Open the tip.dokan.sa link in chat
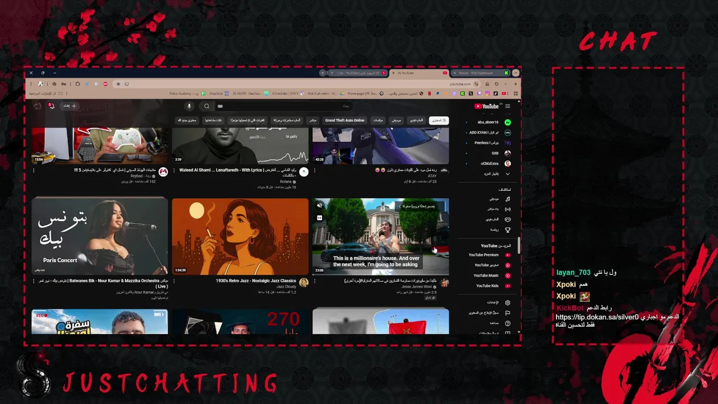 pyautogui.click(x=597, y=317)
